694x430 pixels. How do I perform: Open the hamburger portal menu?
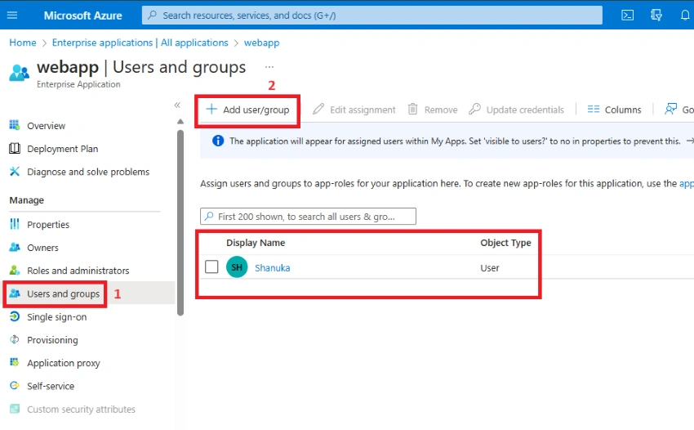tap(12, 15)
